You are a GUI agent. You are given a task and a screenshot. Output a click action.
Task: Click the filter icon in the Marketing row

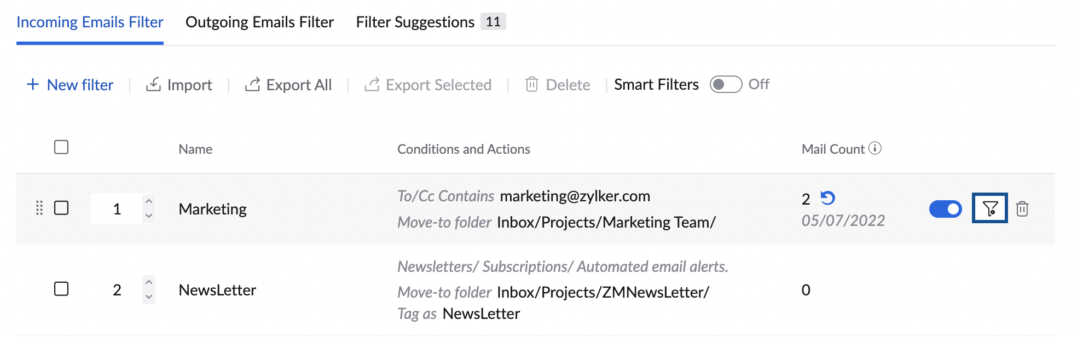click(989, 208)
